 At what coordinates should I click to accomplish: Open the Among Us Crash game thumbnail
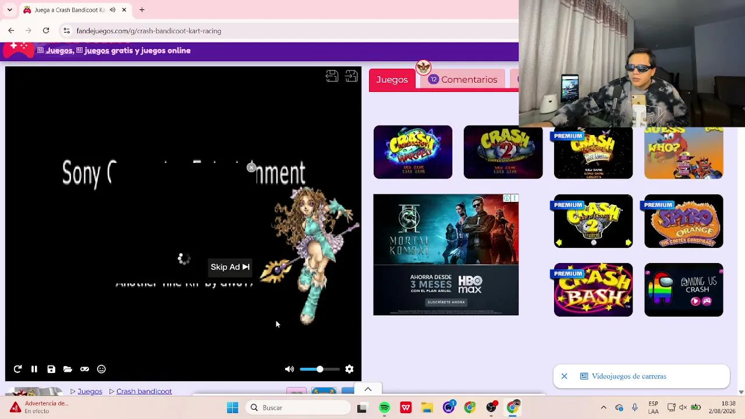coord(684,290)
